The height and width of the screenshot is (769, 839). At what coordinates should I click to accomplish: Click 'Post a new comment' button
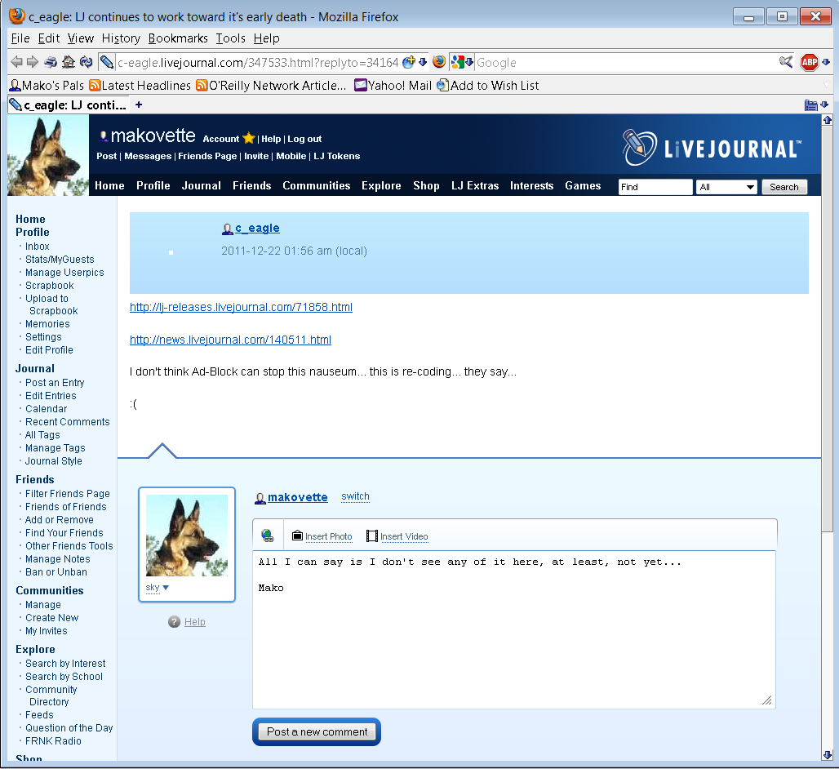pyautogui.click(x=317, y=731)
